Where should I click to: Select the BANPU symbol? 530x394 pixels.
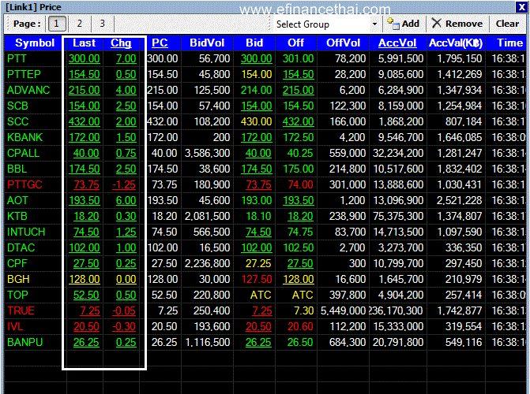25,343
